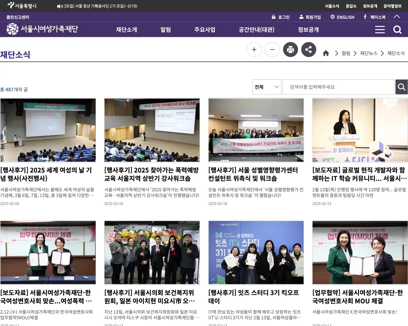
Task: Go home via breadcrumb house icon
Action: tap(326, 53)
